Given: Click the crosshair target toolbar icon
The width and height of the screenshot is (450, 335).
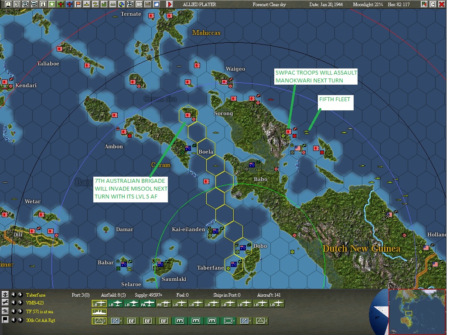Looking at the screenshot, I should [x=130, y=4].
